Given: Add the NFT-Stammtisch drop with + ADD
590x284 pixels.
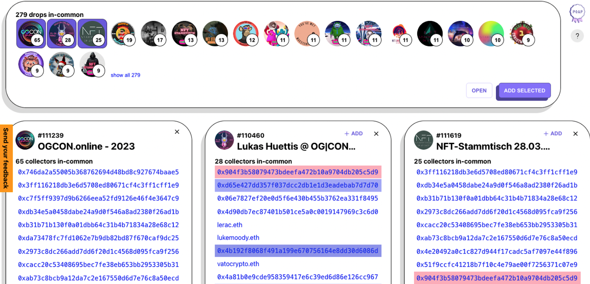Looking at the screenshot, I should tap(552, 134).
